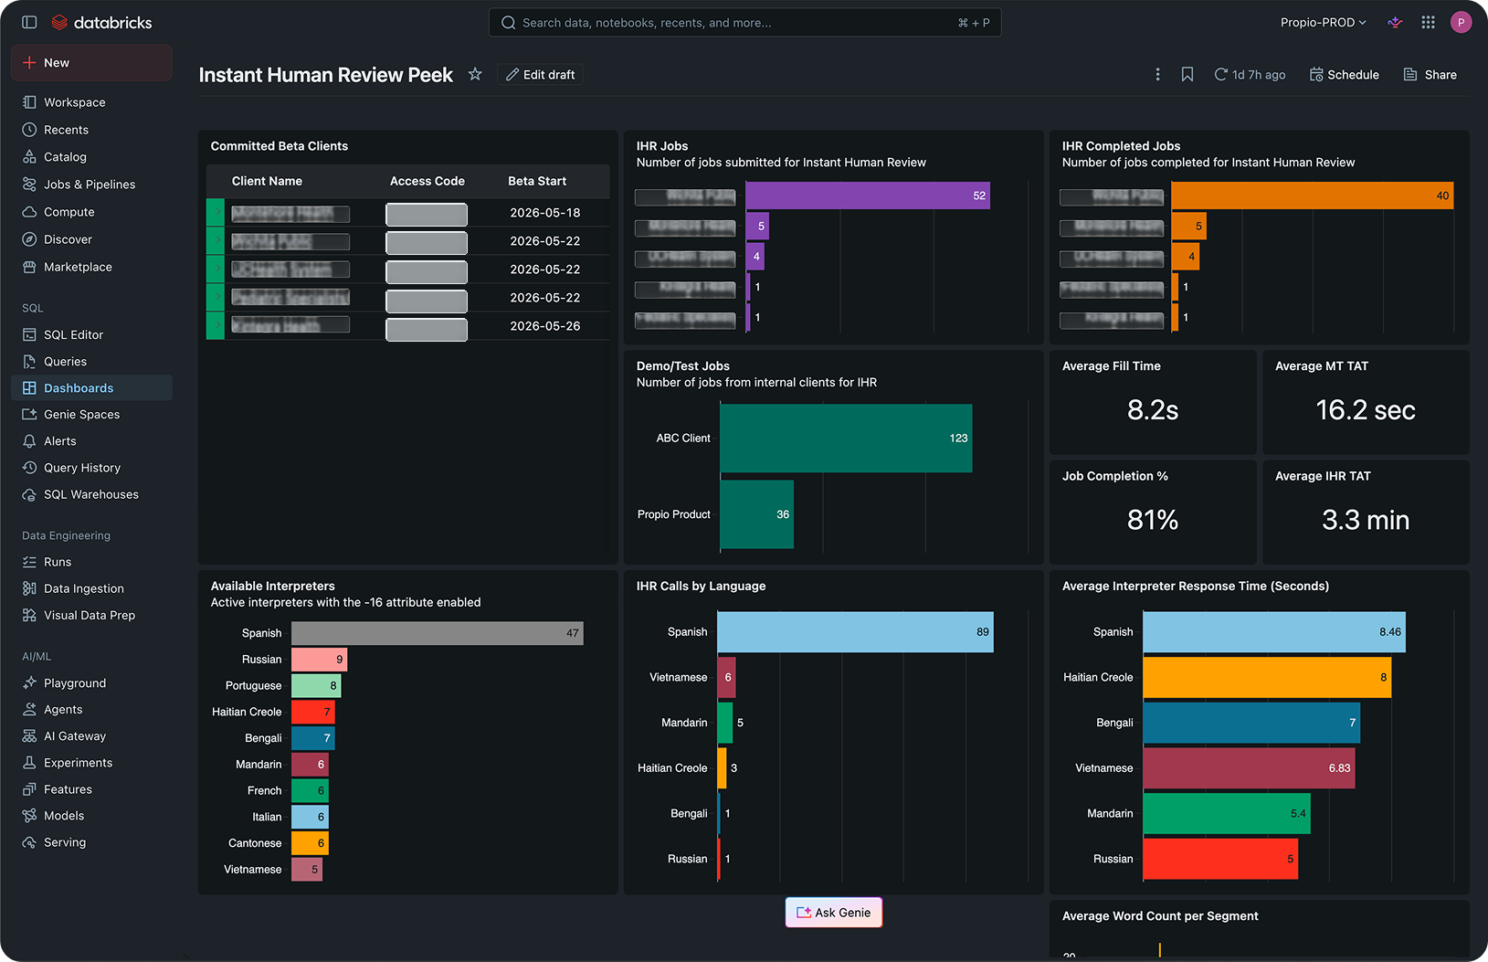1488x962 pixels.
Task: Click the Visual Data Prep icon
Action: pyautogui.click(x=29, y=615)
